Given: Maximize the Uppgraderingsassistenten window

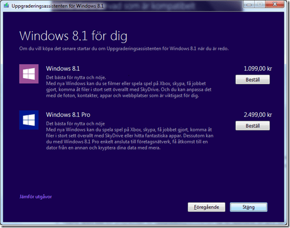Looking at the screenshot, I should [260, 4].
